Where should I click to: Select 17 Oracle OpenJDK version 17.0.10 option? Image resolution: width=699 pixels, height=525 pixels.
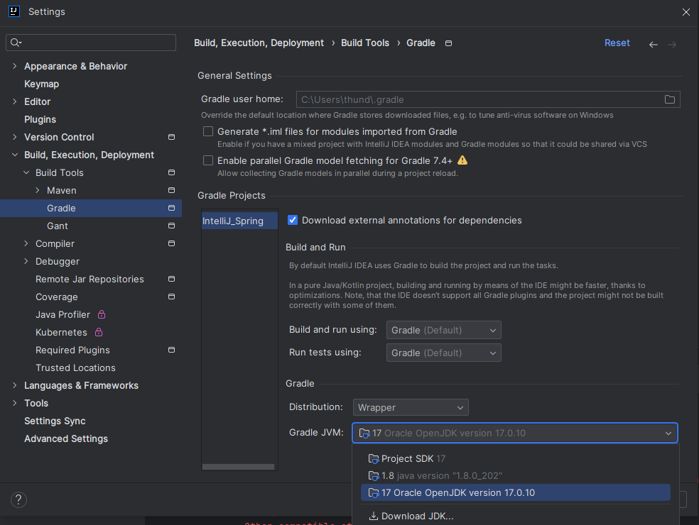coord(515,492)
